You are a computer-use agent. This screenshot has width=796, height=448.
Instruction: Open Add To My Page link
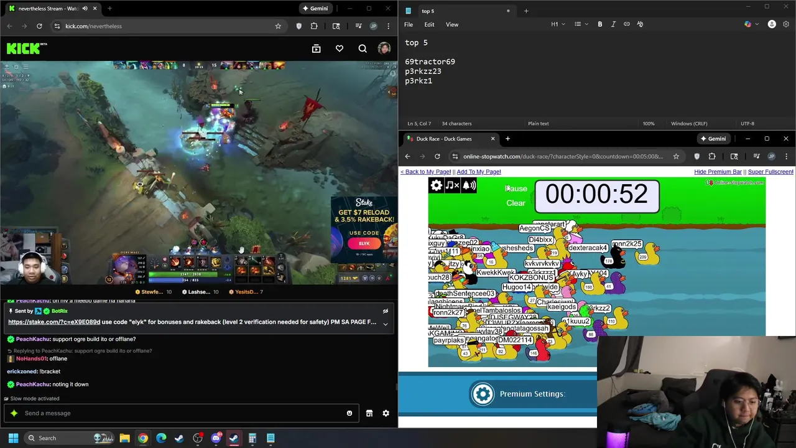(479, 172)
